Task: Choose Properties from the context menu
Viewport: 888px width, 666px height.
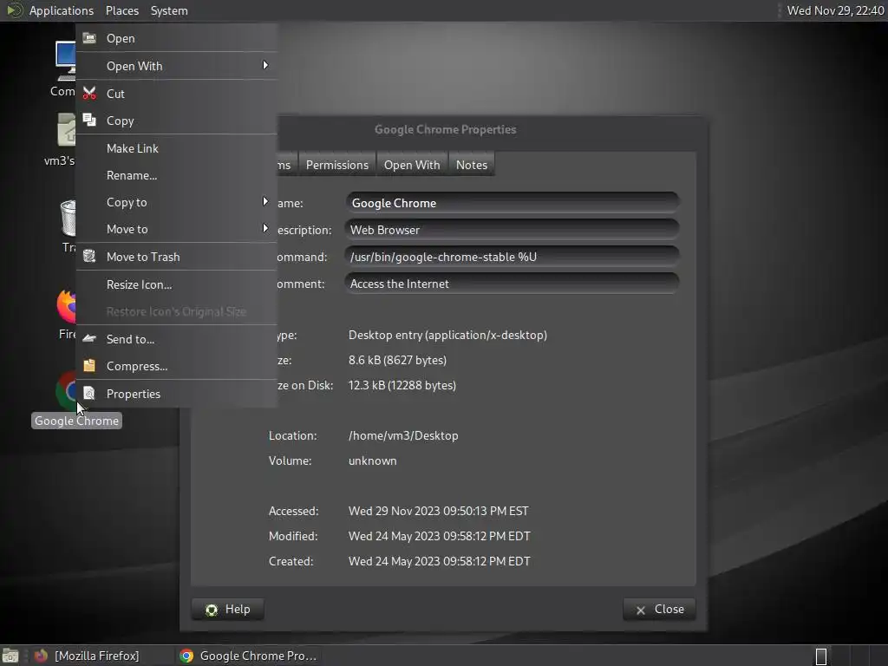Action: click(176, 394)
